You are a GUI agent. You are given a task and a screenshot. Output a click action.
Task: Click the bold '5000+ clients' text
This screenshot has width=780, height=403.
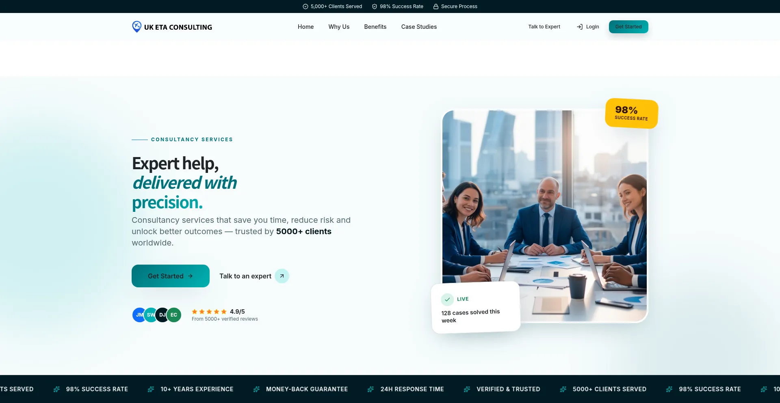[304, 231]
